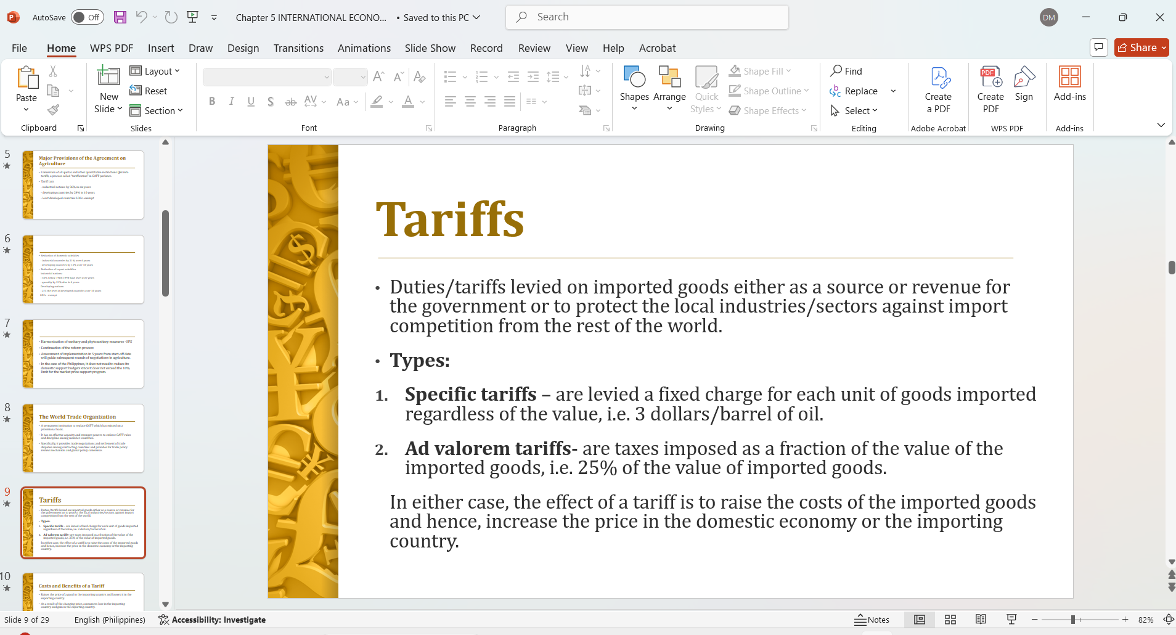Image resolution: width=1176 pixels, height=635 pixels.
Task: Toggle Underline formatting
Action: click(x=251, y=102)
